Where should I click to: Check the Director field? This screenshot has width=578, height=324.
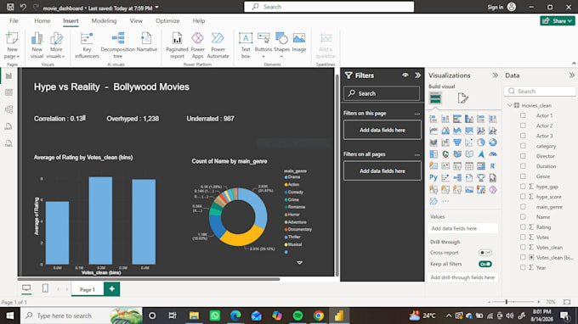point(523,156)
